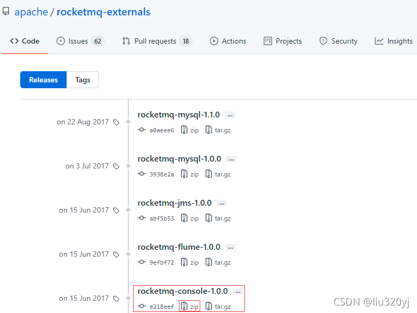417x313 pixels.
Task: Click the date text on 3 Jul 2017
Action: click(x=87, y=166)
